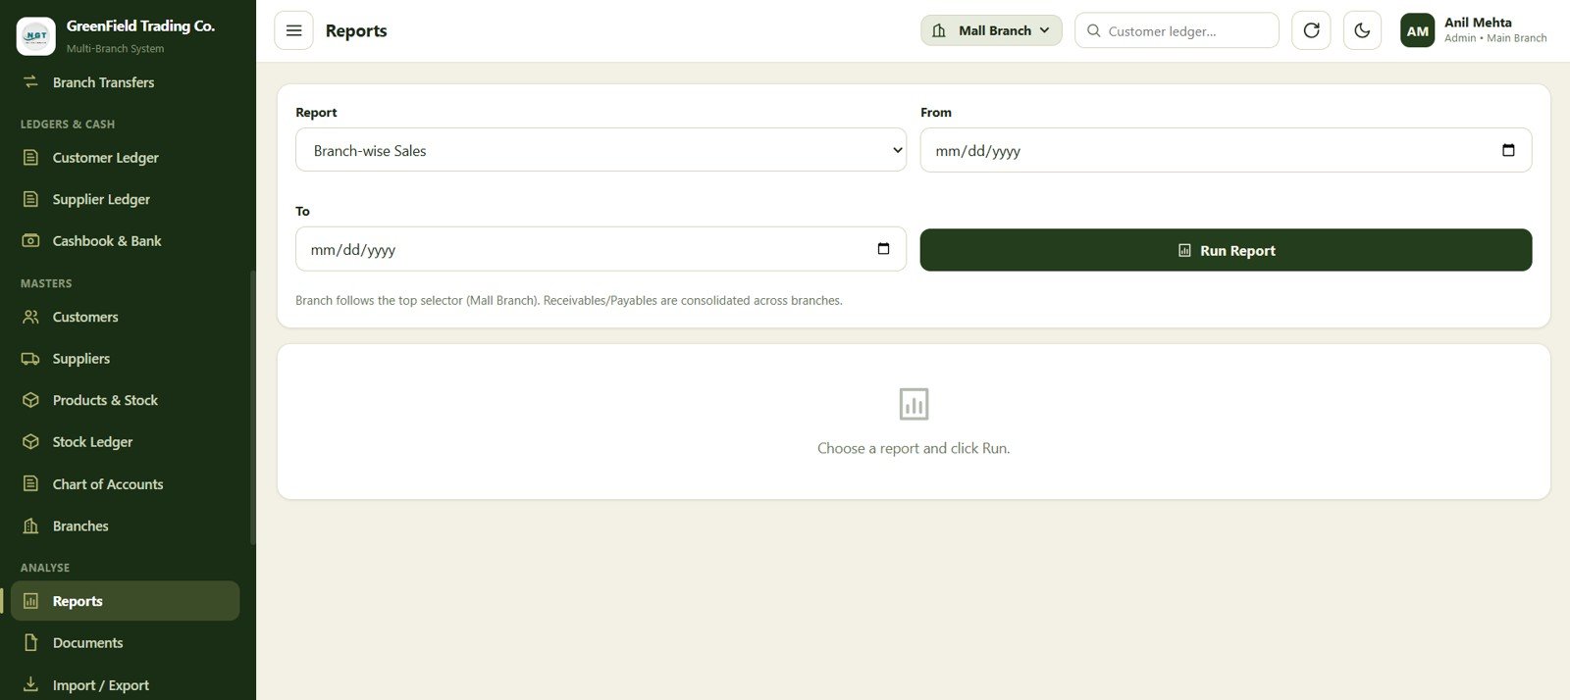This screenshot has height=700, width=1570.
Task: Click the Documents file icon
Action: [31, 643]
